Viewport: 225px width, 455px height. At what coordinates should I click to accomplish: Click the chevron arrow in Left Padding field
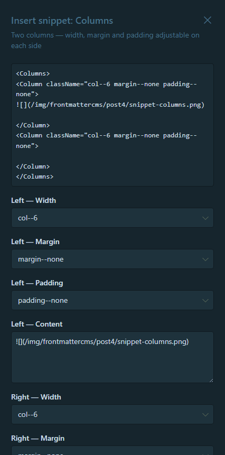pos(205,300)
